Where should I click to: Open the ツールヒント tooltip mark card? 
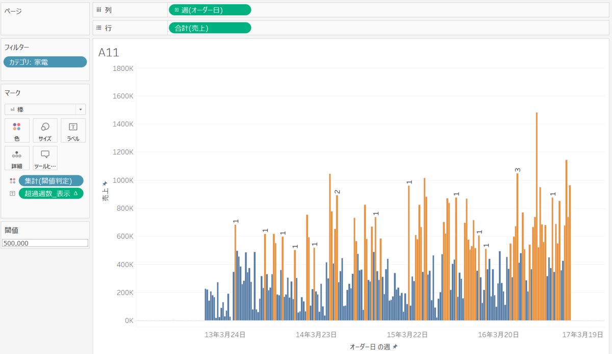(45, 158)
